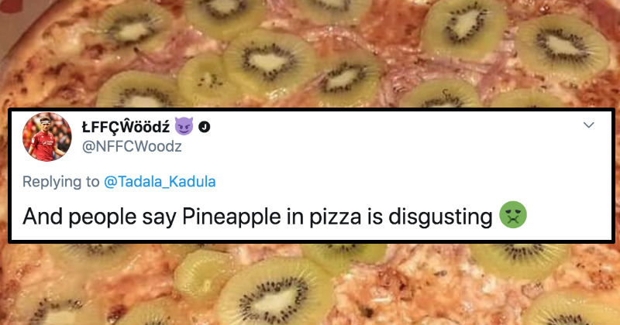
Task: Click the words 'And people say' in tweet
Action: [x=99, y=217]
